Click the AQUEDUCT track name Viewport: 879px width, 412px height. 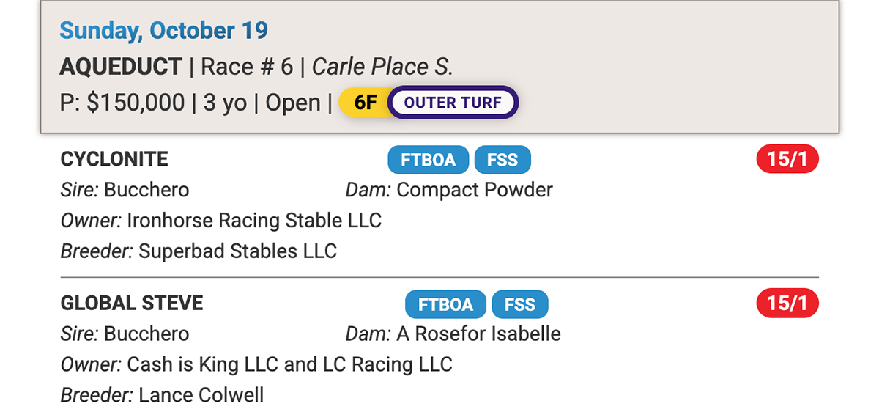pyautogui.click(x=121, y=67)
